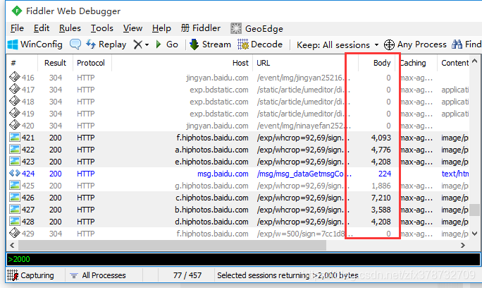This screenshot has height=288, width=482.
Task: Focus the QuickExec command box
Action: point(243,259)
